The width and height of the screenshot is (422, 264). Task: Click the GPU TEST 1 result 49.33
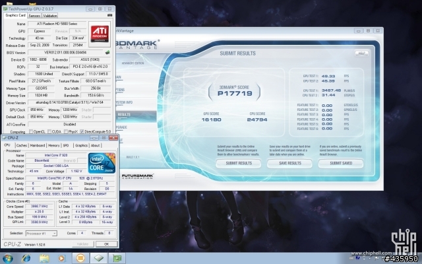coord(328,77)
